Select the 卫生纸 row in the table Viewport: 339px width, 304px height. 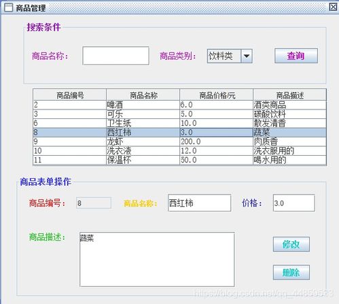180,123
